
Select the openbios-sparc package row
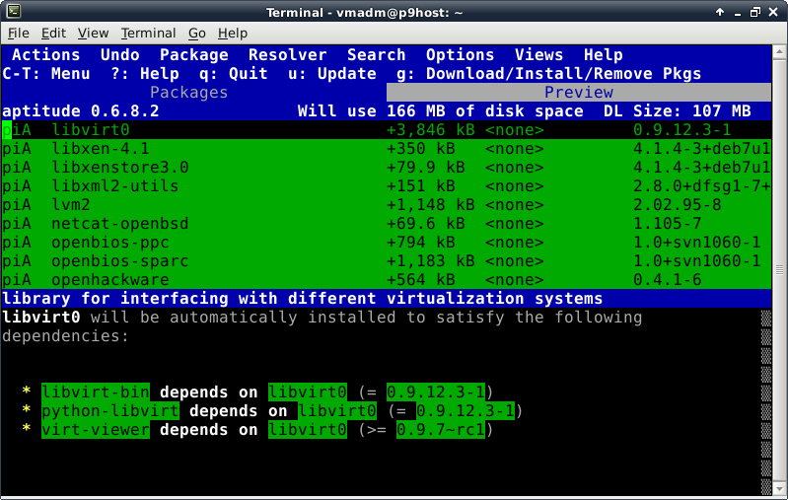click(119, 261)
